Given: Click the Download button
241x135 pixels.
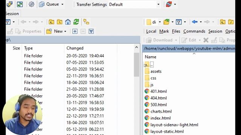Looking at the screenshot, I should [x=159, y=40].
